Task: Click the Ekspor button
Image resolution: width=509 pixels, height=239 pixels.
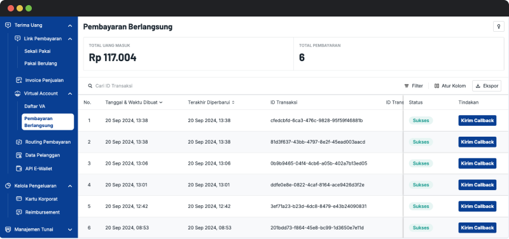Action: pyautogui.click(x=487, y=86)
